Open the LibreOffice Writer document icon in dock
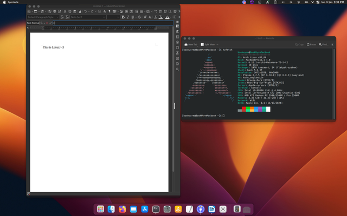 tap(211, 209)
